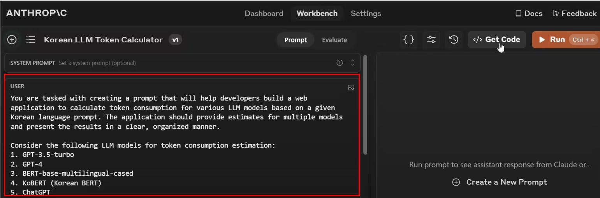Attach an image to user message
The image size is (600, 198).
[351, 88]
